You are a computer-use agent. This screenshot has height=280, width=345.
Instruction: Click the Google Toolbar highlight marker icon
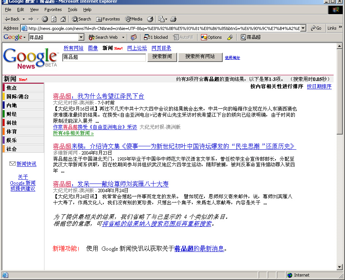coord(229,37)
